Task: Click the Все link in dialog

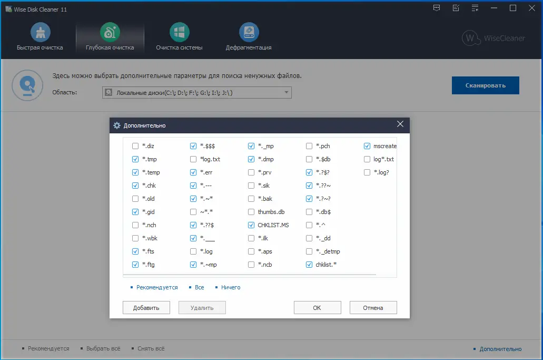Action: (x=200, y=287)
